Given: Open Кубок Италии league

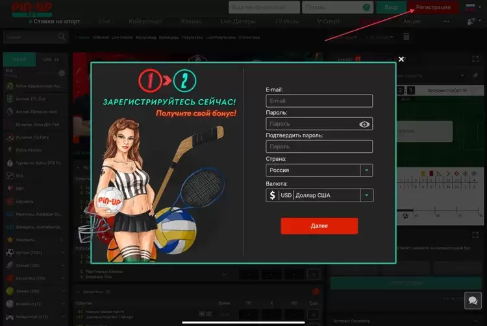Looking at the screenshot, I should tap(36, 150).
